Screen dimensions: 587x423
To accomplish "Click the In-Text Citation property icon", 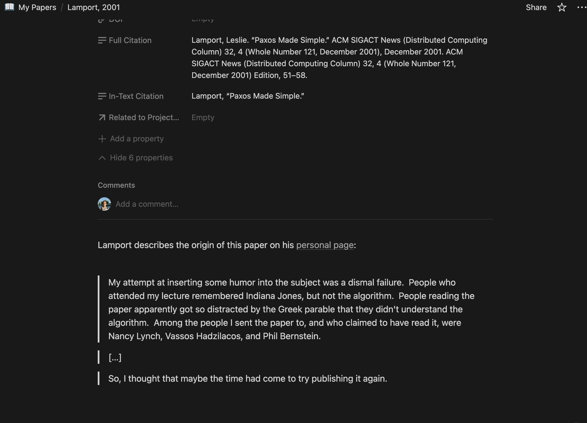I will [102, 96].
